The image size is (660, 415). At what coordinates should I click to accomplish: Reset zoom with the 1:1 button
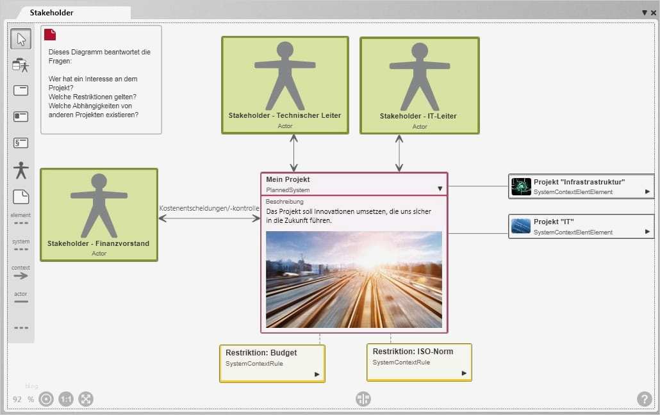tap(65, 399)
